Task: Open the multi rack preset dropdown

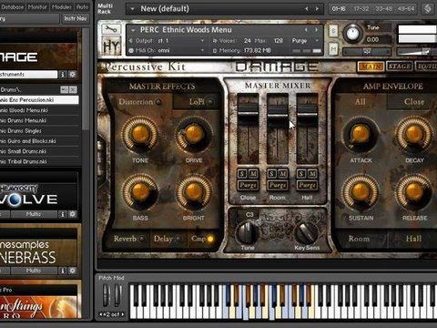Action: click(x=132, y=9)
